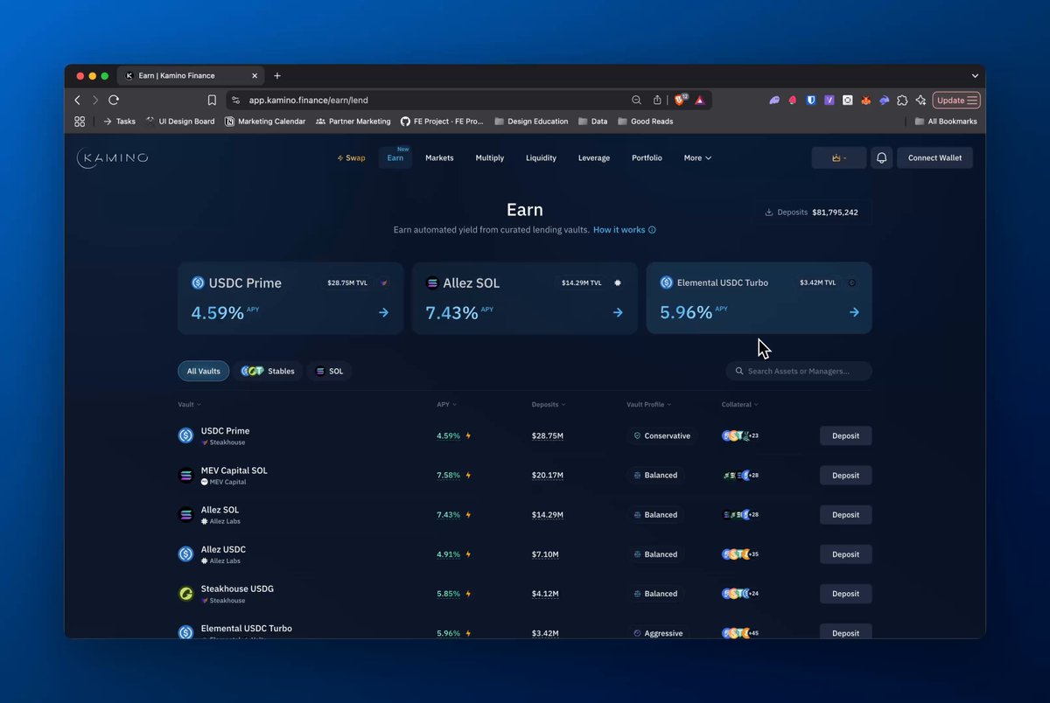Click the Aggressive profile badge
The height and width of the screenshot is (703, 1050).
(x=658, y=633)
